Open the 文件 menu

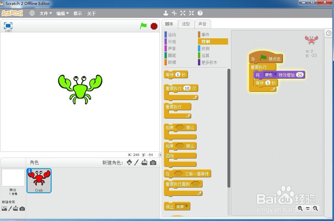pyautogui.click(x=45, y=13)
